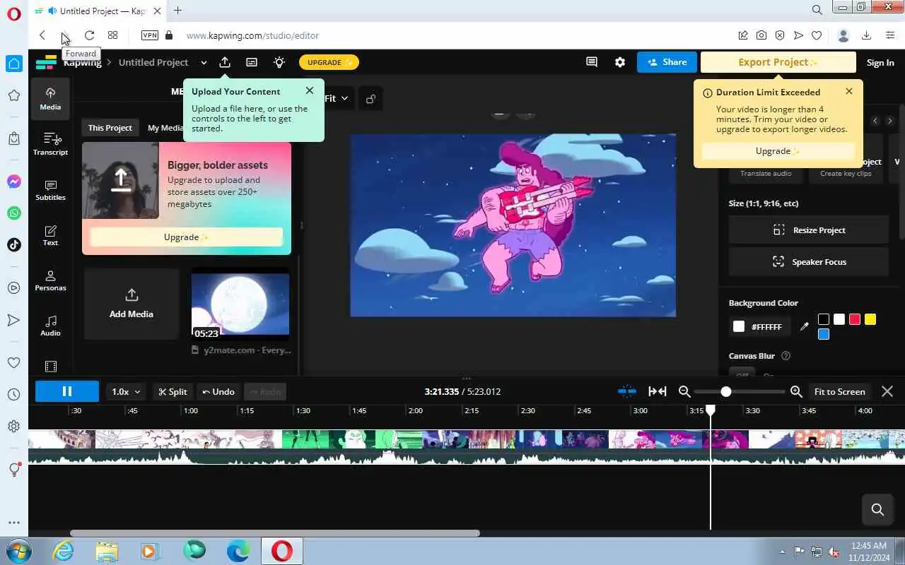Screen dimensions: 905x565
Task: Click the Canvas Blur help icon
Action: (786, 356)
